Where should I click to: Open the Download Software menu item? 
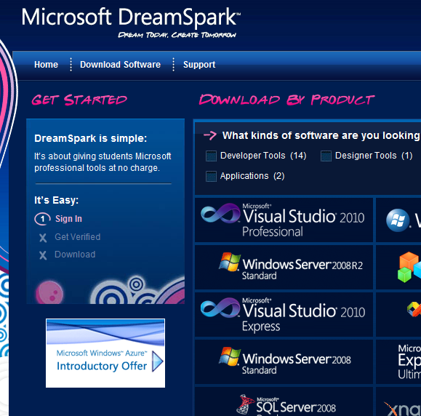(x=120, y=65)
